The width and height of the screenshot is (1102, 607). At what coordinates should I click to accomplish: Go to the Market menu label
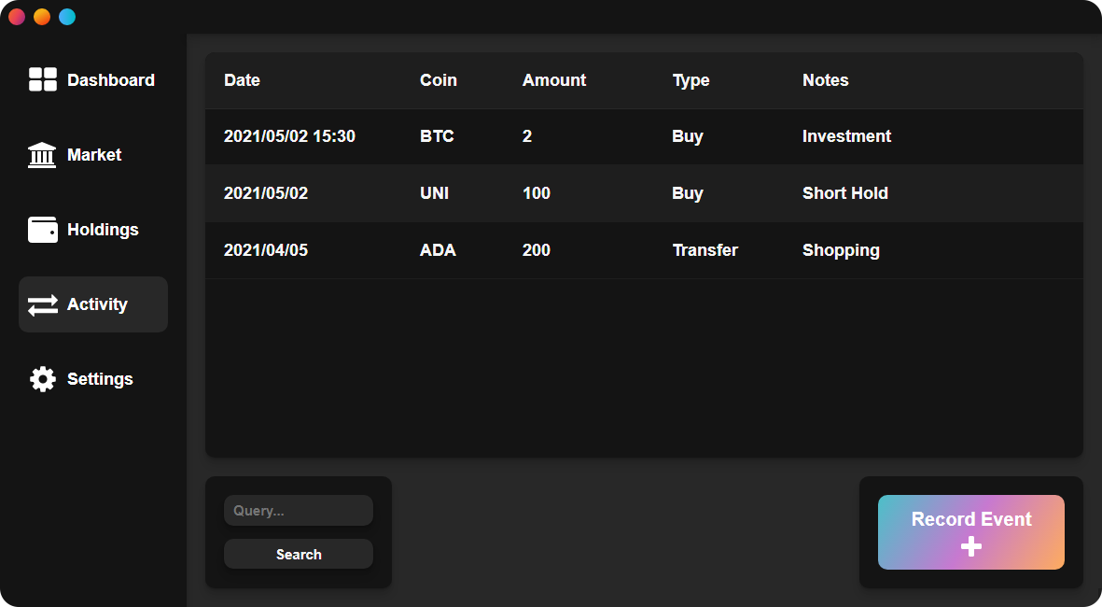coord(94,155)
